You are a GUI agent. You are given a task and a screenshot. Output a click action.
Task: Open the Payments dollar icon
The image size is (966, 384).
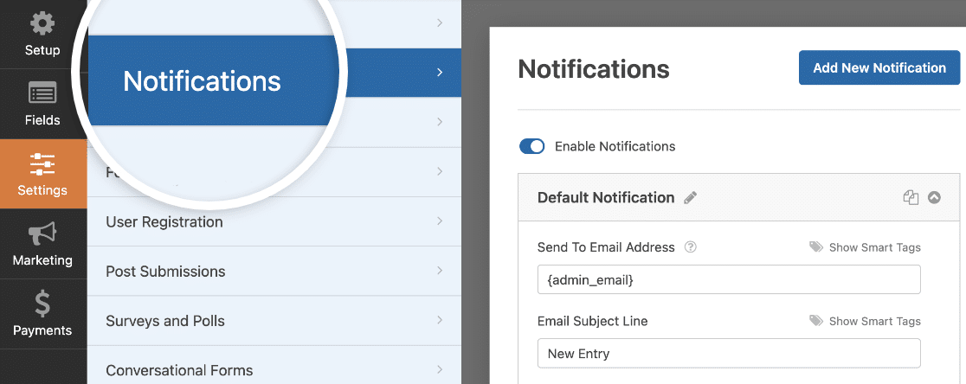pyautogui.click(x=42, y=304)
